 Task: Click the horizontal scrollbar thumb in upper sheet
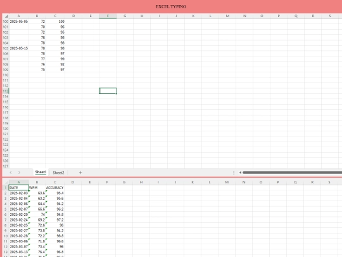[292, 173]
